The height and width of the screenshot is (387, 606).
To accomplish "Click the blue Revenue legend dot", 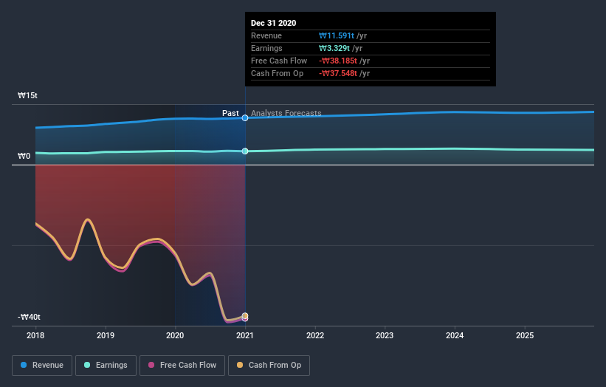I will tap(24, 365).
